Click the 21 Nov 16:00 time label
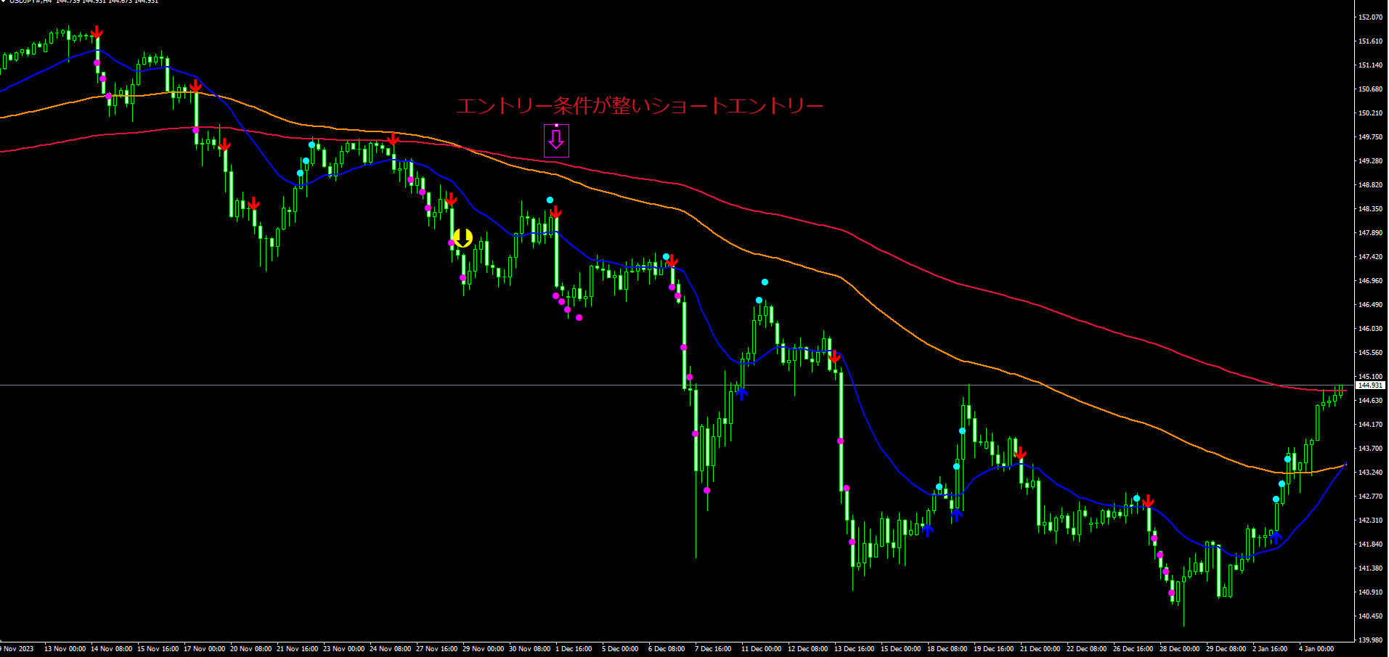 (297, 649)
